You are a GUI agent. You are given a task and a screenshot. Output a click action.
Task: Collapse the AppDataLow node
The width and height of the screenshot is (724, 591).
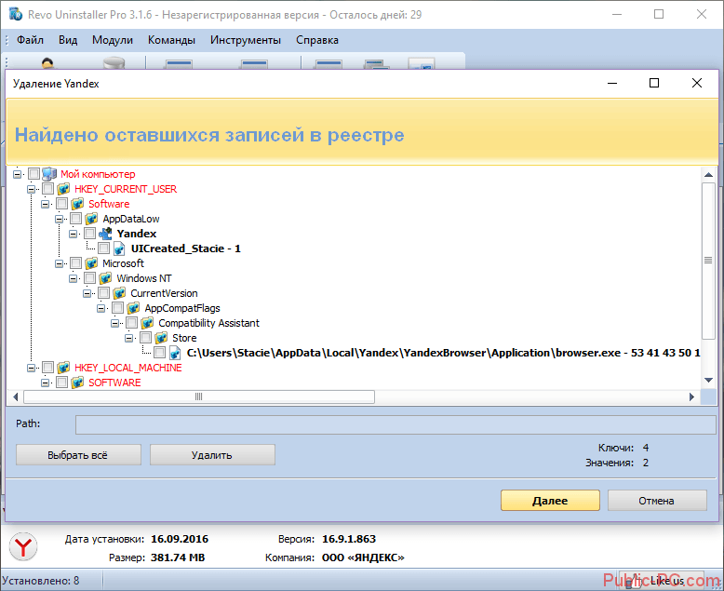click(x=59, y=219)
